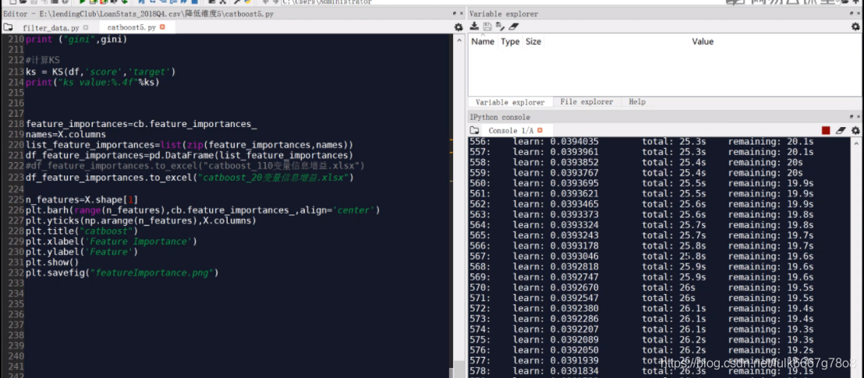The image size is (864, 378).
Task: Click the plt.title("catboost") line
Action: point(82,231)
